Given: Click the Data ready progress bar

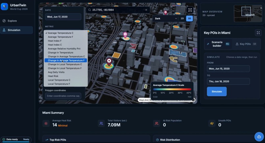Looking at the screenshot, I should (x=16, y=142).
